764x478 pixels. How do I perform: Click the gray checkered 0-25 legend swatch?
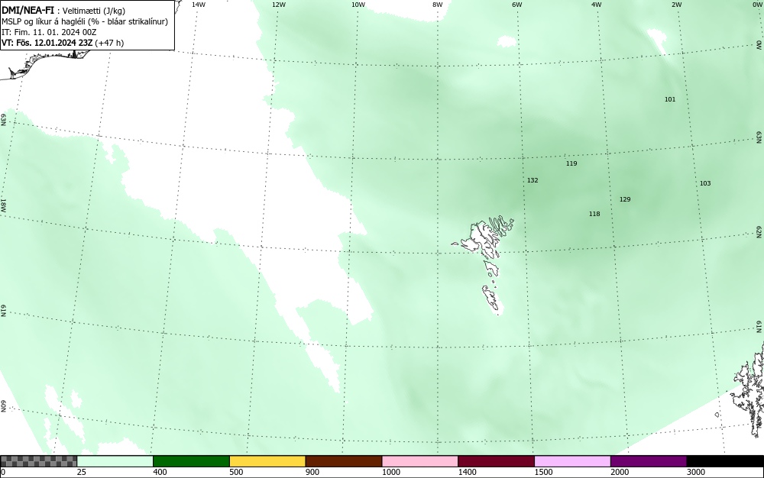[38, 461]
